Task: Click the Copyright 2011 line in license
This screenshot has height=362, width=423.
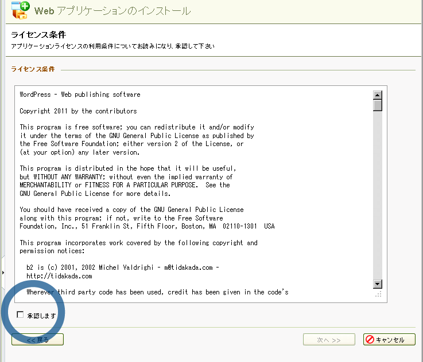Action: point(78,111)
